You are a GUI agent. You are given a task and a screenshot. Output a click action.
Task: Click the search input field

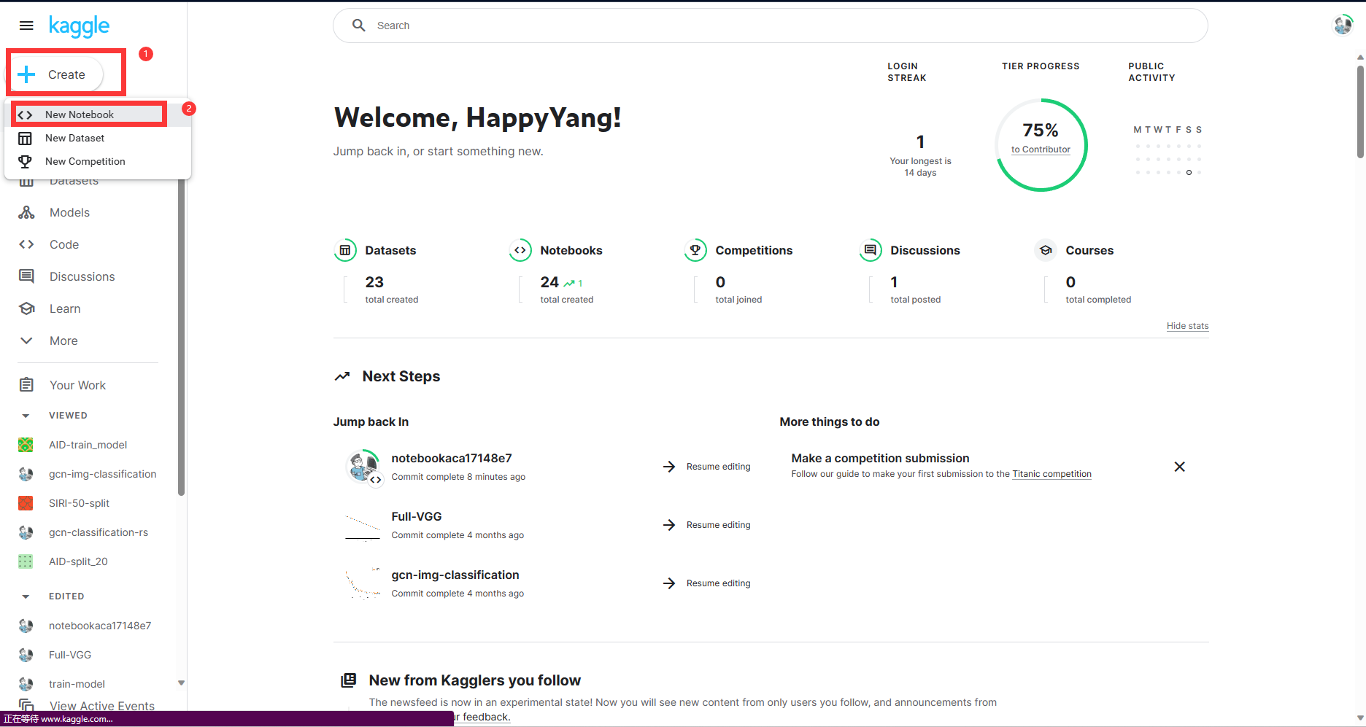click(771, 26)
